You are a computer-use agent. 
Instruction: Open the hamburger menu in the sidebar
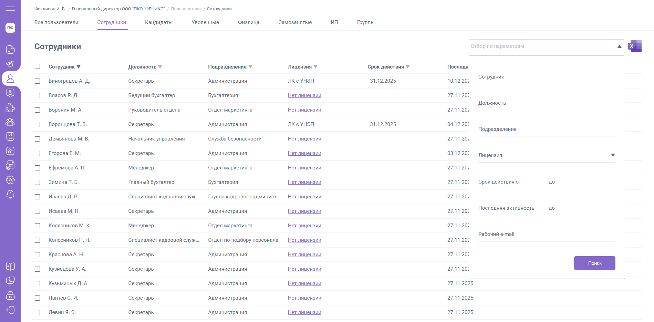[10, 9]
